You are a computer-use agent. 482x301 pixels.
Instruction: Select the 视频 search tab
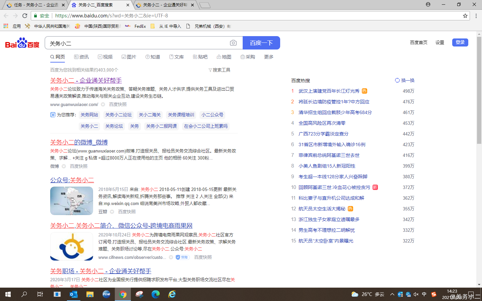point(105,57)
